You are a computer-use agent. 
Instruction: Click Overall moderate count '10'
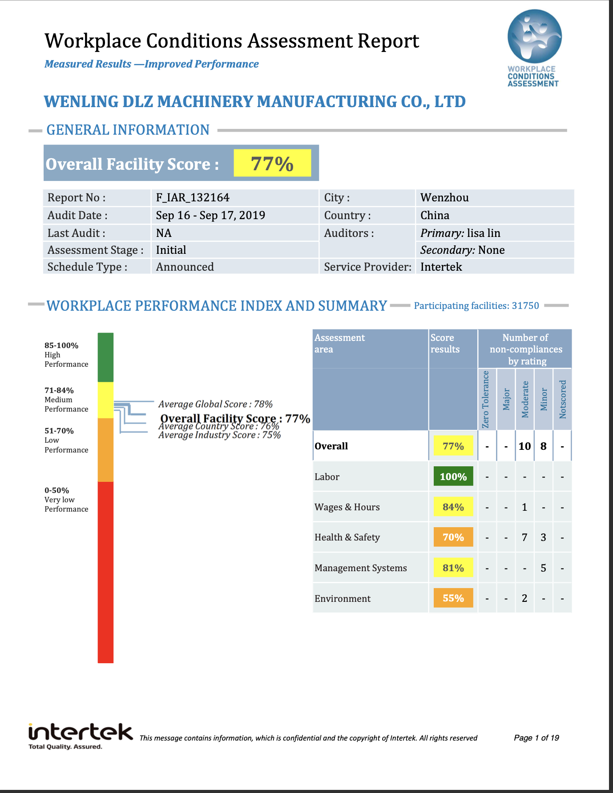point(525,446)
